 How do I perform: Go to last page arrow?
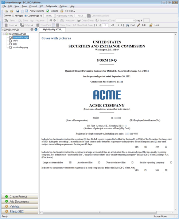tap(122, 25)
